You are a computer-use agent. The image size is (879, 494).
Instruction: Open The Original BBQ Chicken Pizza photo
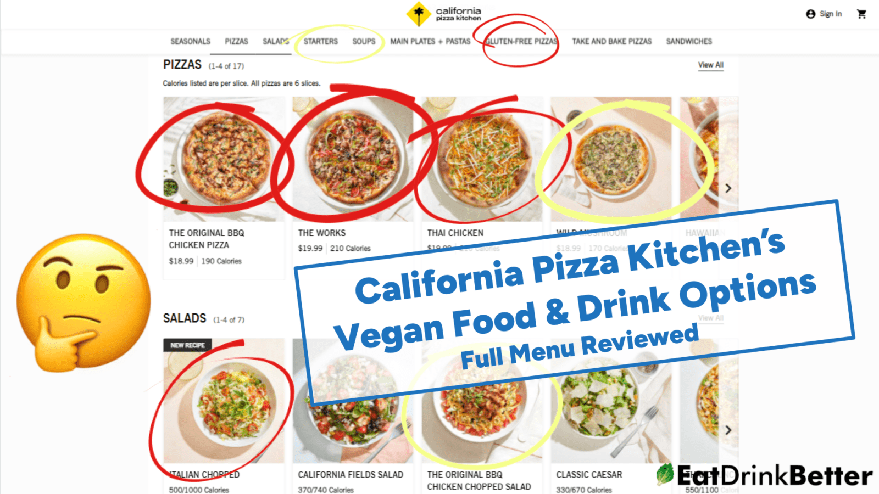pos(224,159)
